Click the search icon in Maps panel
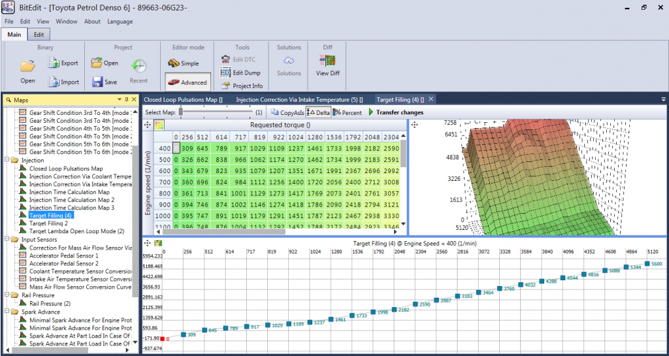669x356 pixels. pyautogui.click(x=8, y=100)
